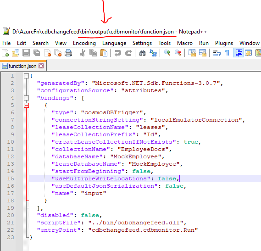261x251 pixels.
Task: Open the Run menu
Action: point(204,43)
